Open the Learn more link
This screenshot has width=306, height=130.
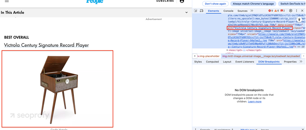[255, 101]
